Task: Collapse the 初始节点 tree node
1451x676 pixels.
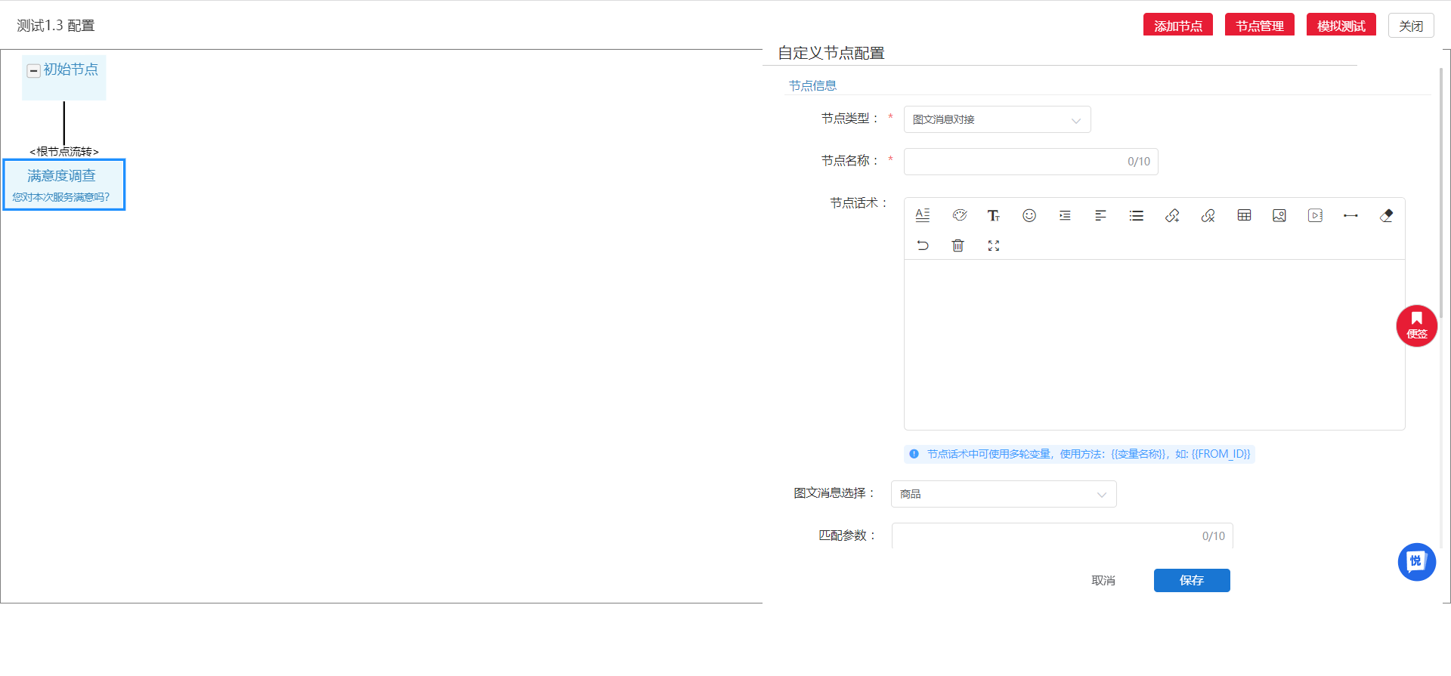Action: (x=33, y=70)
